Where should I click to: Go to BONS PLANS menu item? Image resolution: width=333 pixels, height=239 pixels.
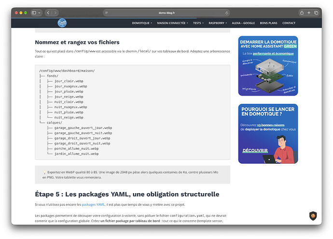point(268,23)
